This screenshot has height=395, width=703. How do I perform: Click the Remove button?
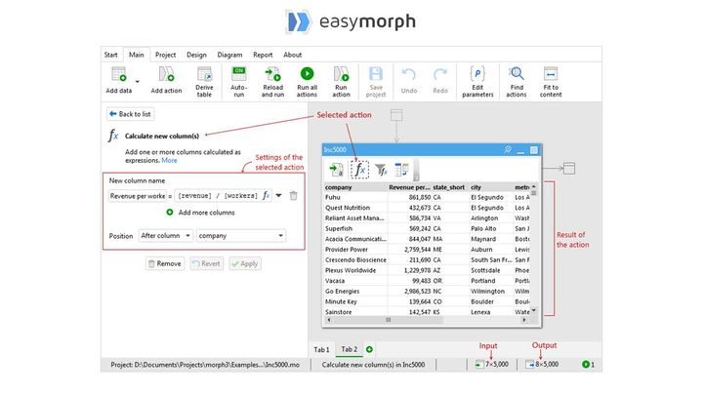point(165,263)
